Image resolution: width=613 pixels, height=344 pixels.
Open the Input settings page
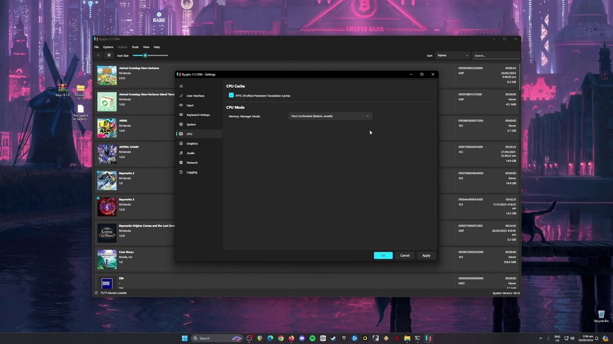click(190, 105)
